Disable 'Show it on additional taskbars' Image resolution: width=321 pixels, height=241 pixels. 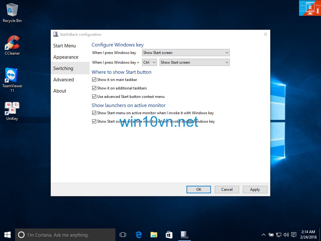[x=94, y=88]
